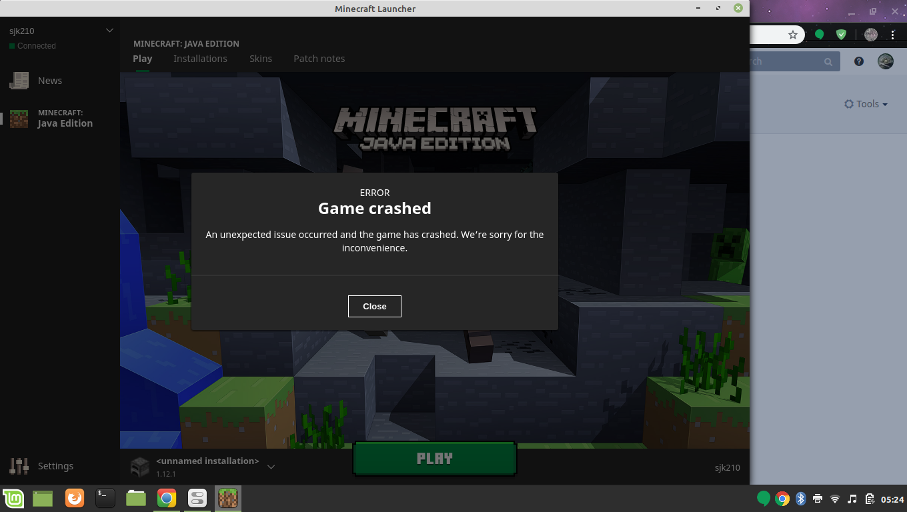Open the toggle-switches settings app in taskbar
The width and height of the screenshot is (907, 512).
point(197,499)
